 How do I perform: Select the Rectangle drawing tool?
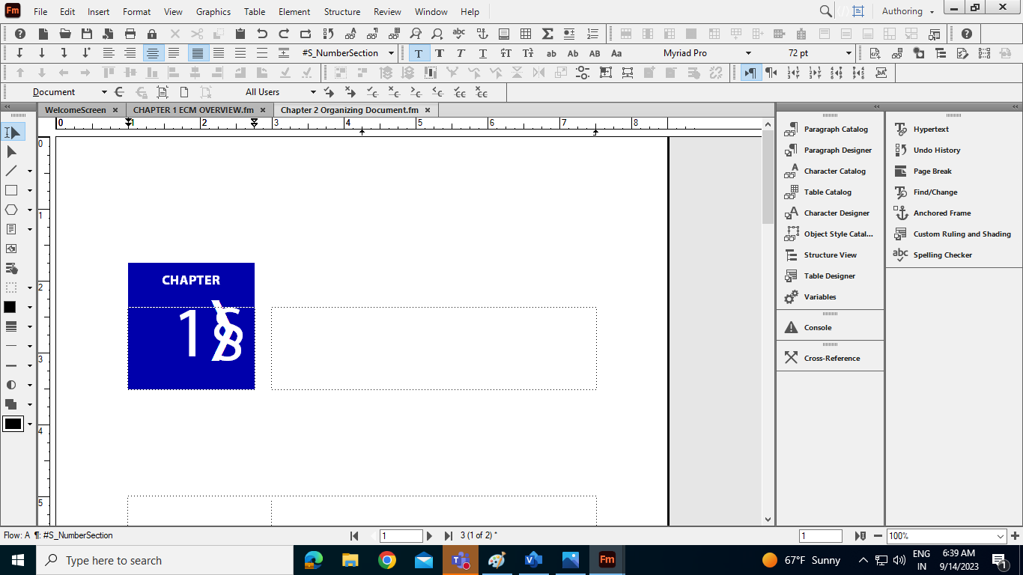(x=10, y=190)
